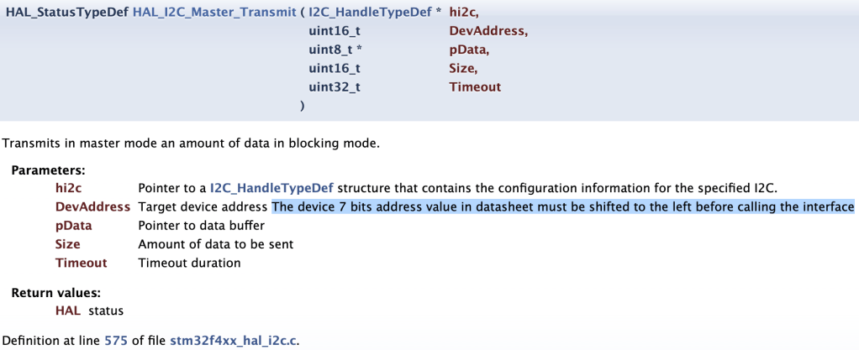Select Timeout name in the Parameters list
Screen dimensions: 859x350
pos(82,263)
